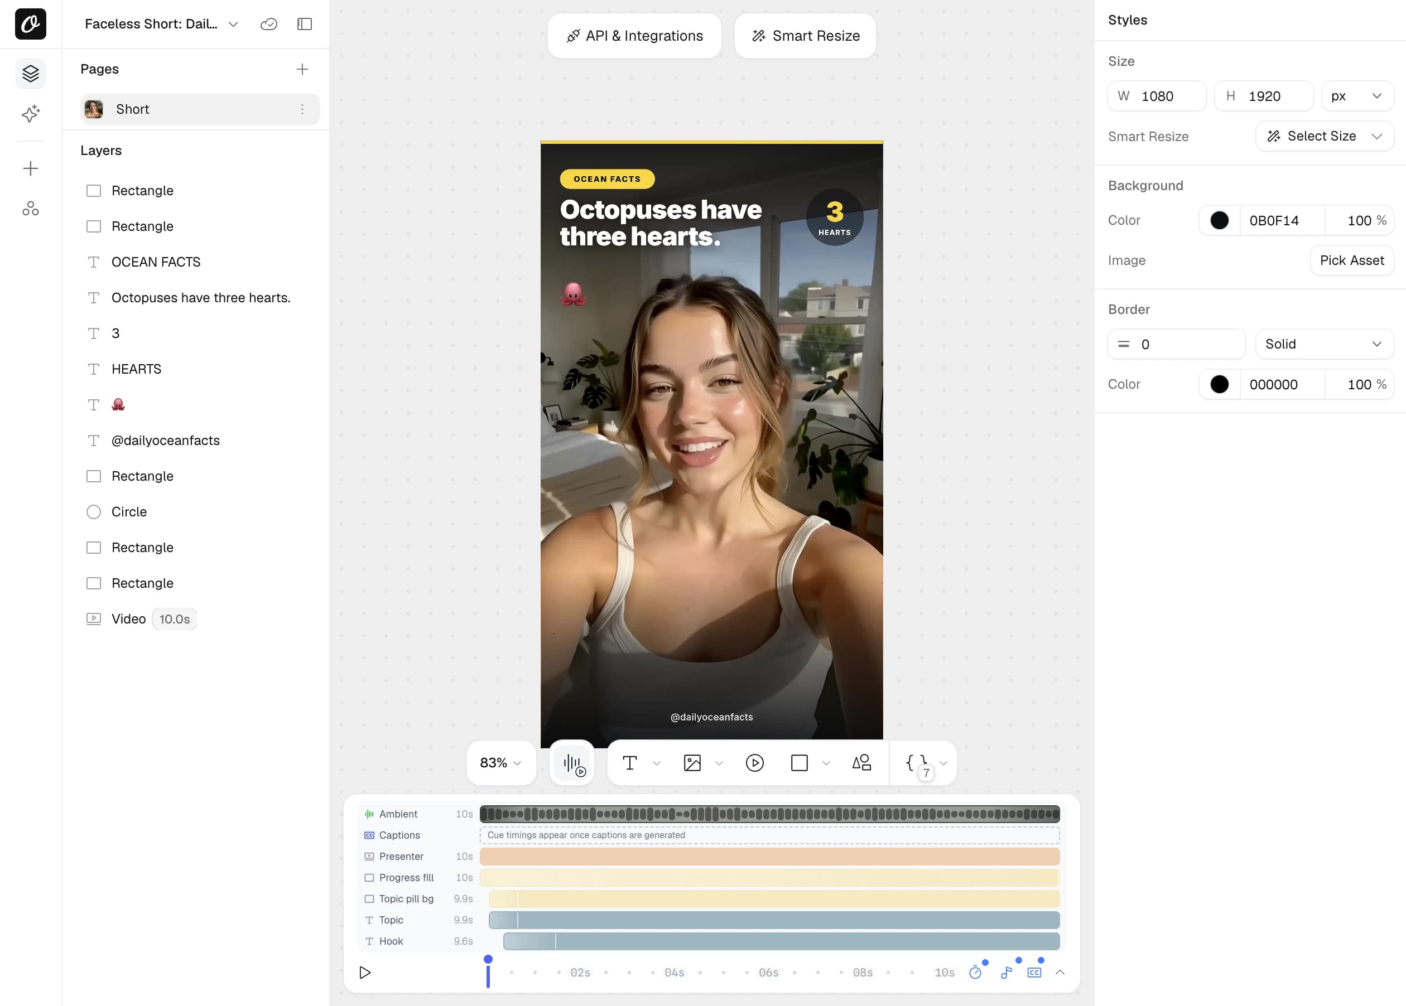Click the background color swatch 0B0F14
Viewport: 1406px width, 1006px height.
(x=1219, y=220)
